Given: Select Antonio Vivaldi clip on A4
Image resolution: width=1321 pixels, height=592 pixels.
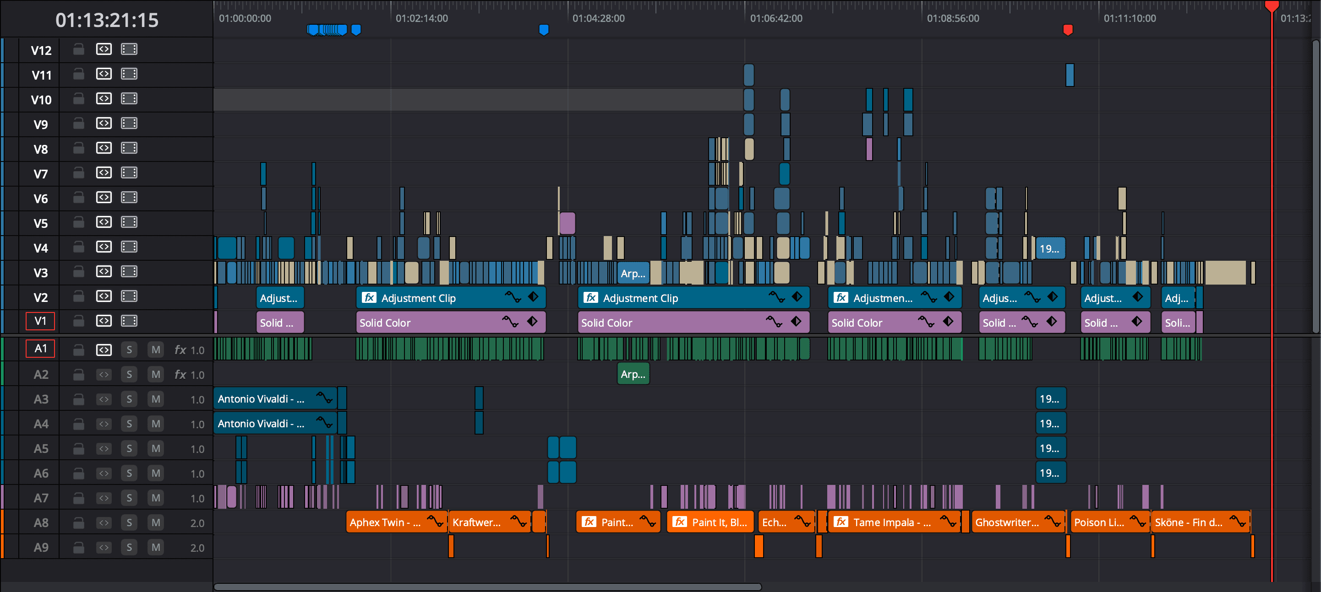Looking at the screenshot, I should [275, 423].
